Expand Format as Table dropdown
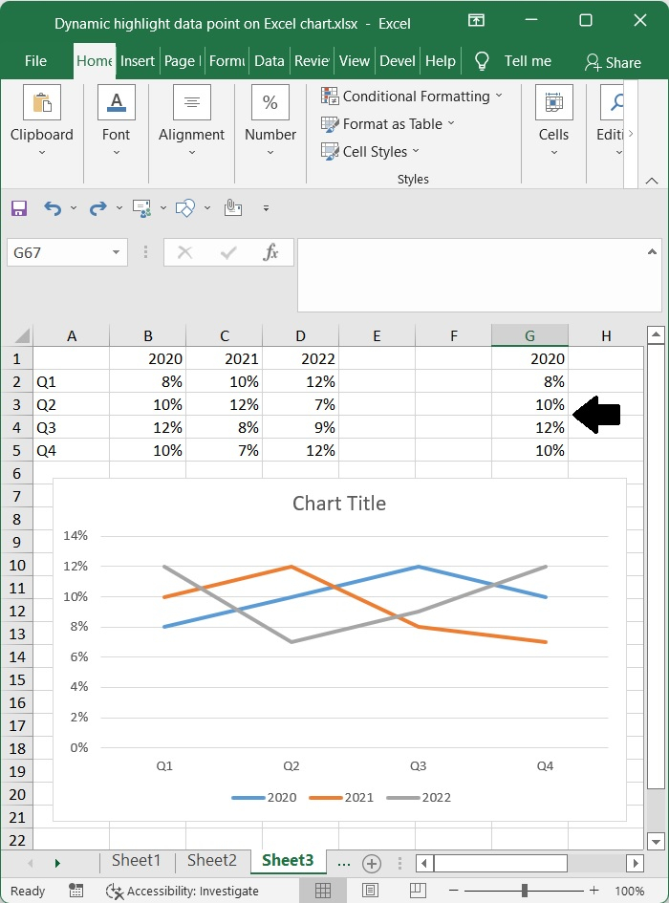The width and height of the screenshot is (669, 903). 451,123
